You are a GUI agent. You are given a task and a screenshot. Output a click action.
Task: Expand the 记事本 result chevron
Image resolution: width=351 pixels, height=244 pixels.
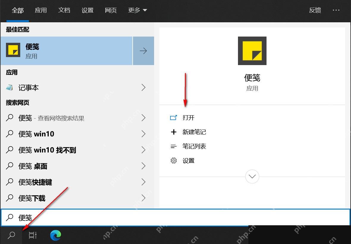[143, 87]
